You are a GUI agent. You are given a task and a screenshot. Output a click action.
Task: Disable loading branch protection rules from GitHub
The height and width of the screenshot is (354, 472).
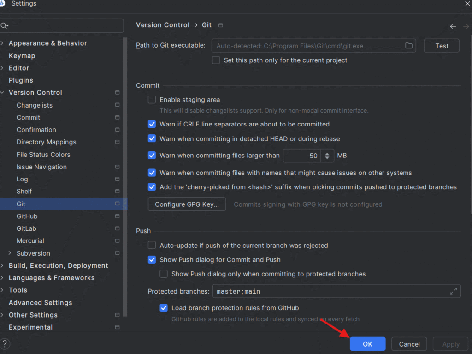[x=164, y=308]
